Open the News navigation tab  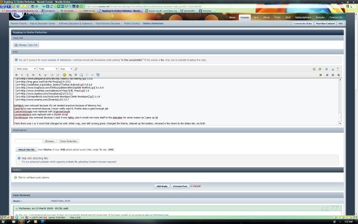[232, 17]
